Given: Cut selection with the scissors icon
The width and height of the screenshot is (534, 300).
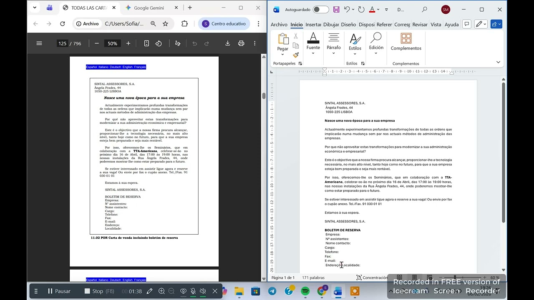Looking at the screenshot, I should [x=296, y=37].
